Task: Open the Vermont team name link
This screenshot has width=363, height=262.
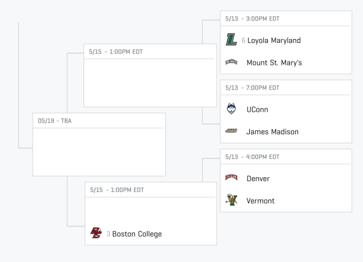Action: [x=261, y=200]
